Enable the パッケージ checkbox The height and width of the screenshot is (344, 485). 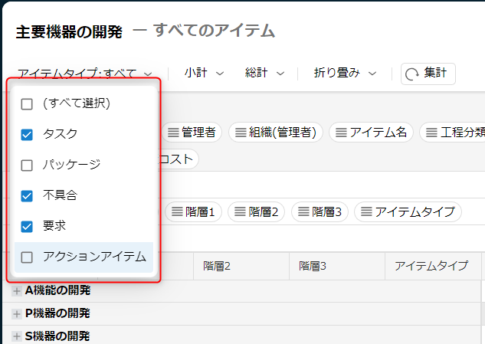click(27, 165)
